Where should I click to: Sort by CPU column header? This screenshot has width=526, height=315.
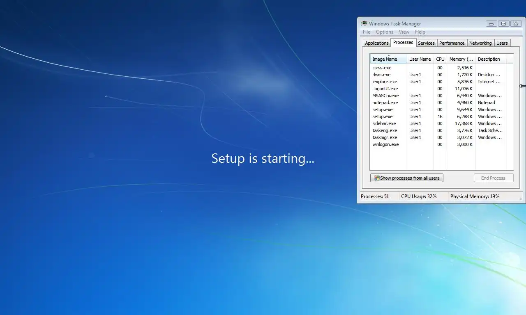pyautogui.click(x=440, y=59)
